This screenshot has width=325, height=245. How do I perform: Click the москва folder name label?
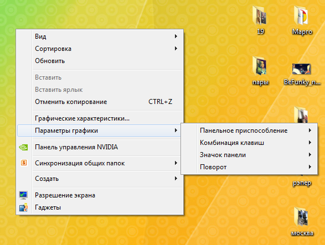302,233
